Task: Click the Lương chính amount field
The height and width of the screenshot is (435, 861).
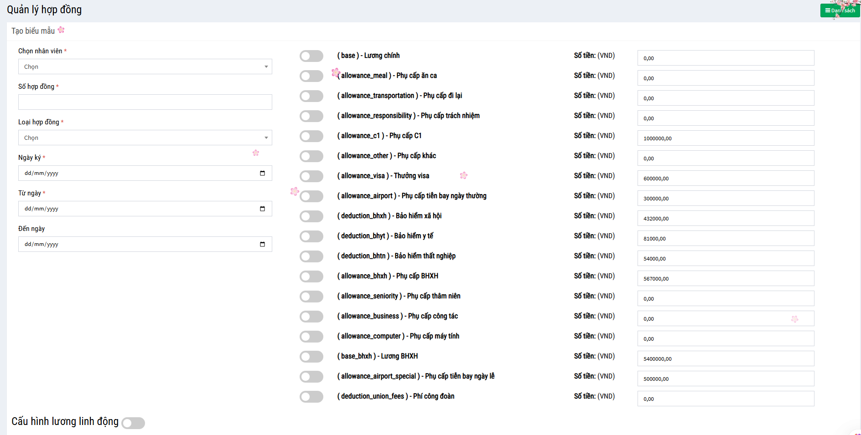Action: (x=725, y=58)
